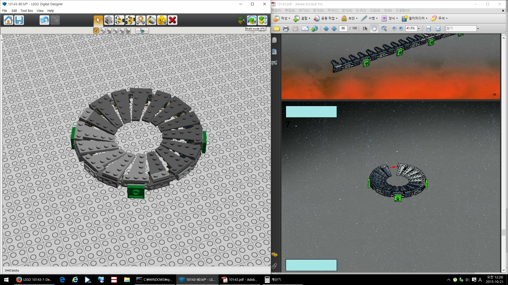Expand the 보안 security dropdown
The image size is (508, 285).
point(357,18)
